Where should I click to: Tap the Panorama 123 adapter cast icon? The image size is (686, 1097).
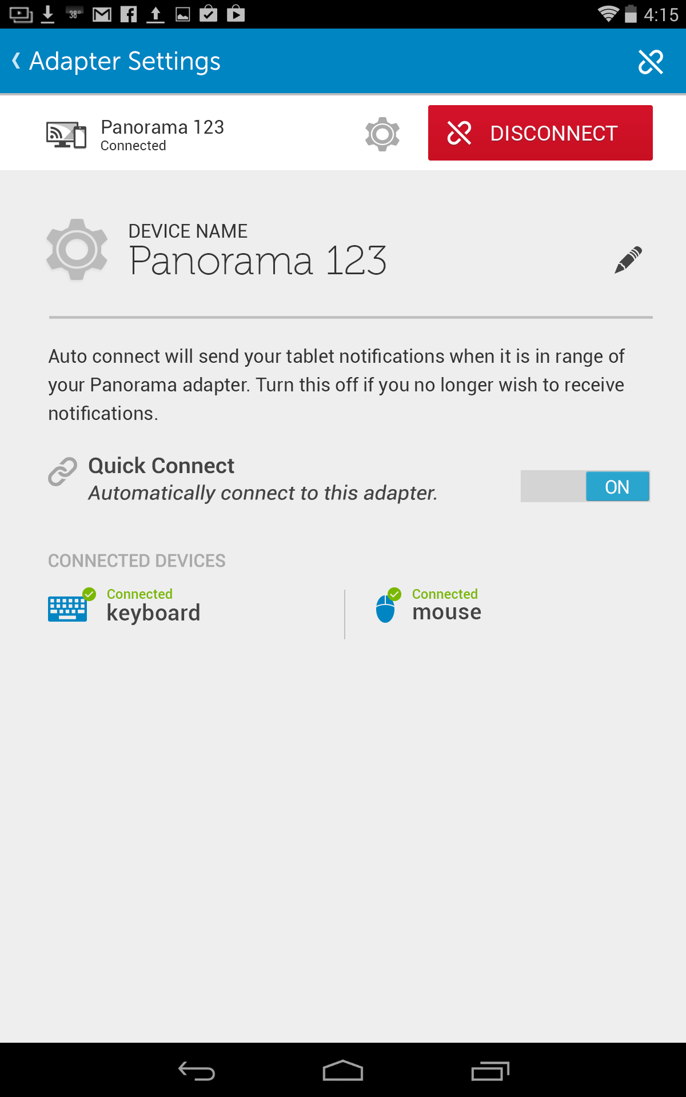coord(66,135)
